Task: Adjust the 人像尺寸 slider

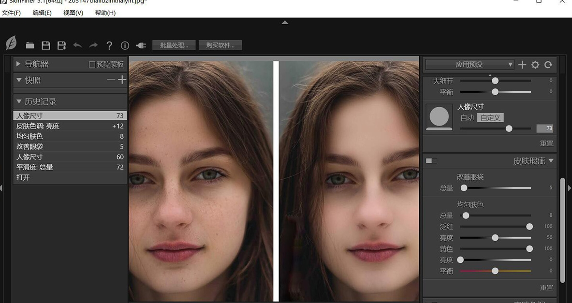Action: (509, 129)
